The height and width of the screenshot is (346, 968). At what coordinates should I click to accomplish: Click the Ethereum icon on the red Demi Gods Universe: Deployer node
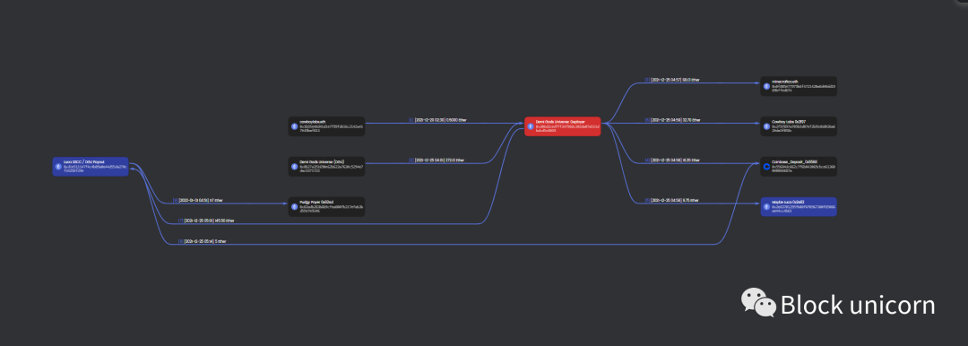pos(531,126)
